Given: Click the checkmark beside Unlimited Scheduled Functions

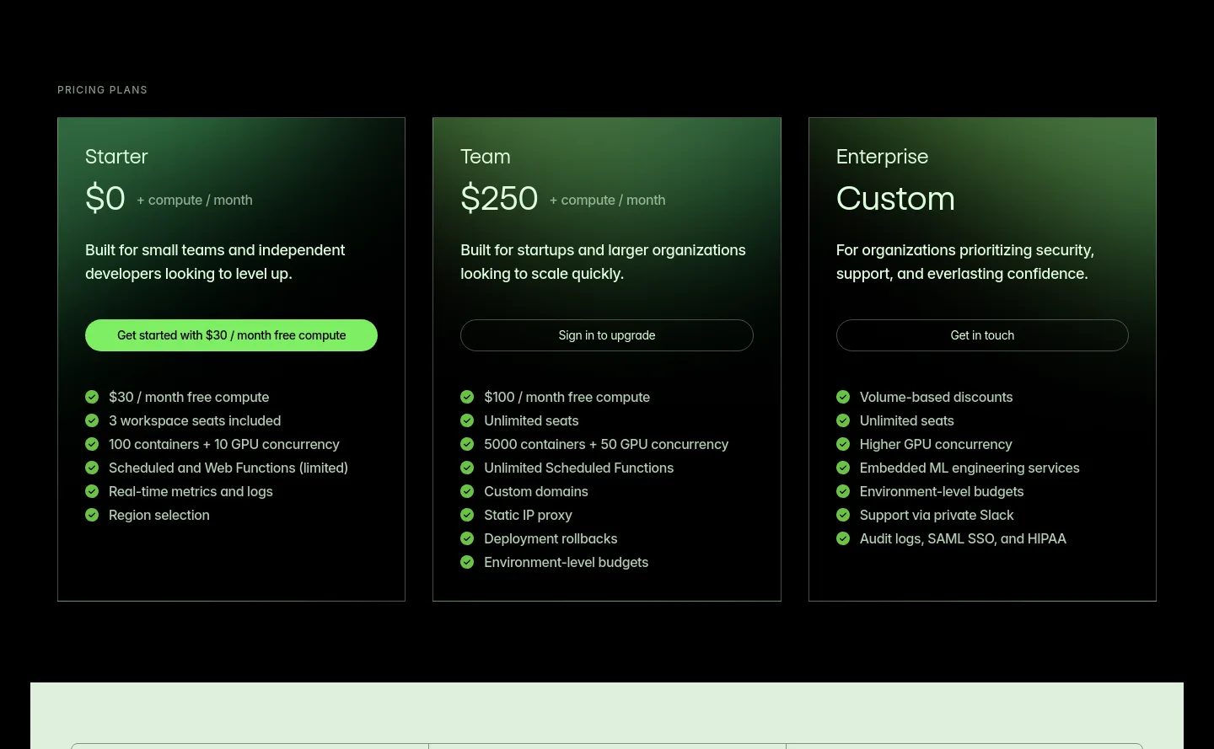Looking at the screenshot, I should click(467, 468).
